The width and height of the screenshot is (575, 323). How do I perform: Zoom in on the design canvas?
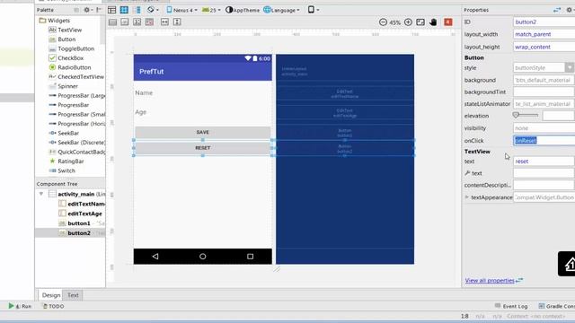[x=408, y=22]
